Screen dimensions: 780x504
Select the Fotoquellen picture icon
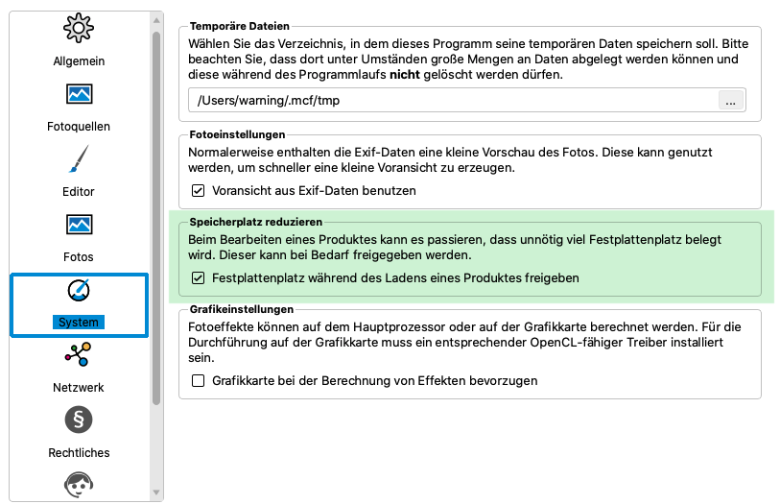(79, 93)
